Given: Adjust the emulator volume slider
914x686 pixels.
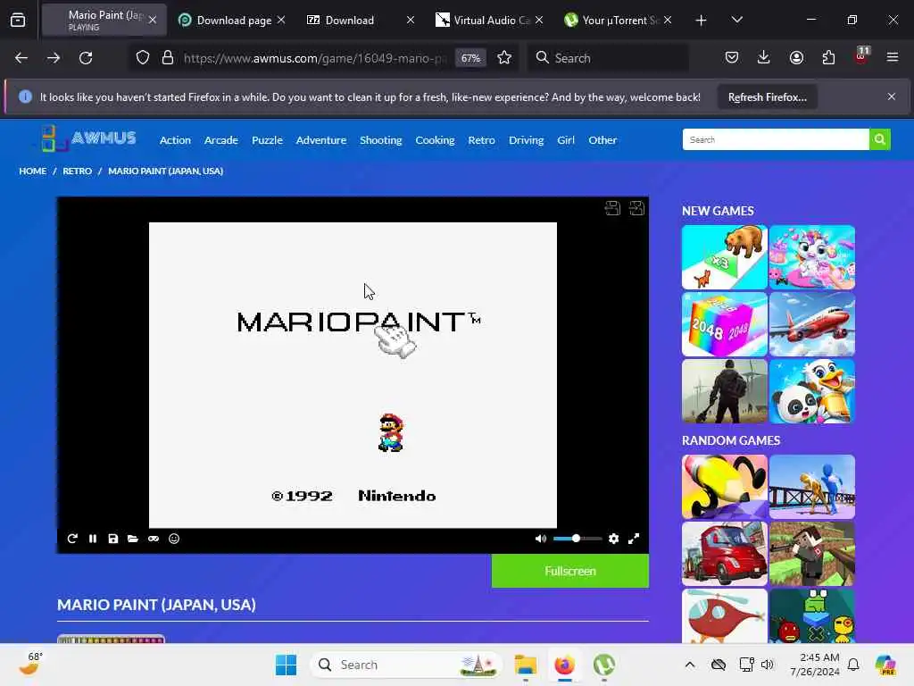Looking at the screenshot, I should [577, 539].
